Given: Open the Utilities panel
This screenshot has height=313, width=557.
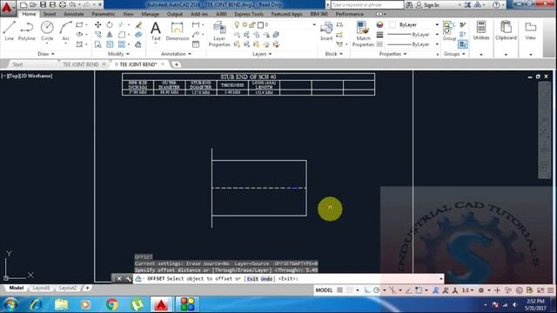Looking at the screenshot, I should 481,30.
